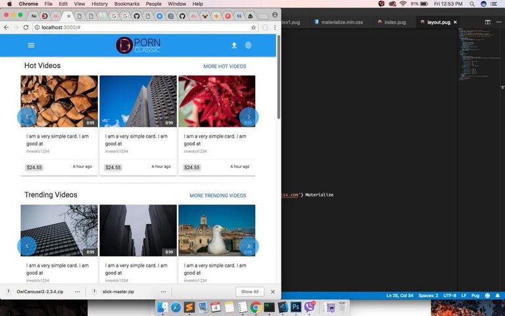Open Sublime Text from the Dock
Screen dimensions: 505x316
pos(189,307)
